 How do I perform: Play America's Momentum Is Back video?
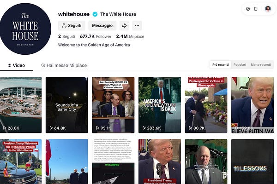160,105
